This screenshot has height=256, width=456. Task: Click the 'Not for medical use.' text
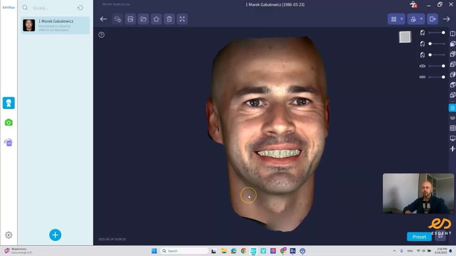click(116, 4)
